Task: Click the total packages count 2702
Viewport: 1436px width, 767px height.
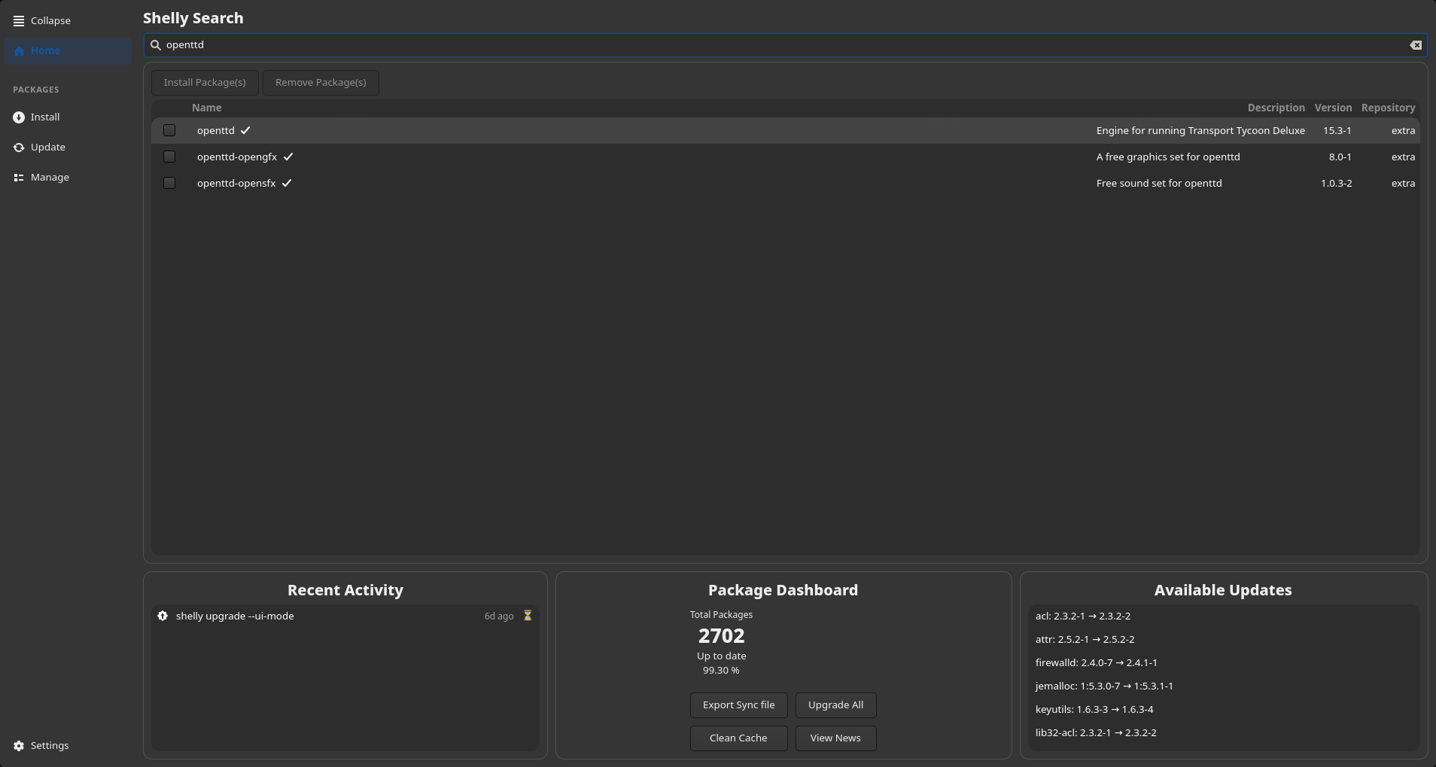Action: click(x=721, y=636)
